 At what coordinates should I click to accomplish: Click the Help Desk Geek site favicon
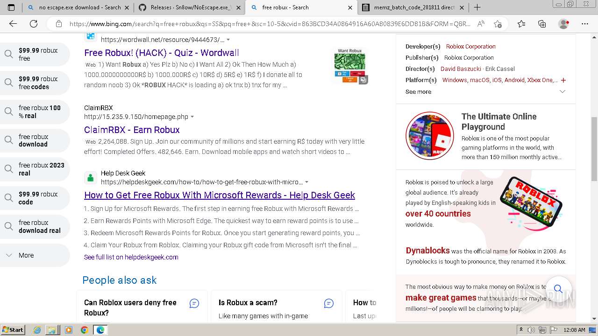point(91,178)
